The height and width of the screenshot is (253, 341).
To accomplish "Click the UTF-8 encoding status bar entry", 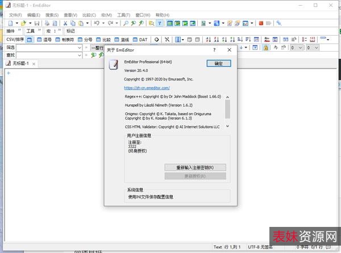I will tap(260, 247).
